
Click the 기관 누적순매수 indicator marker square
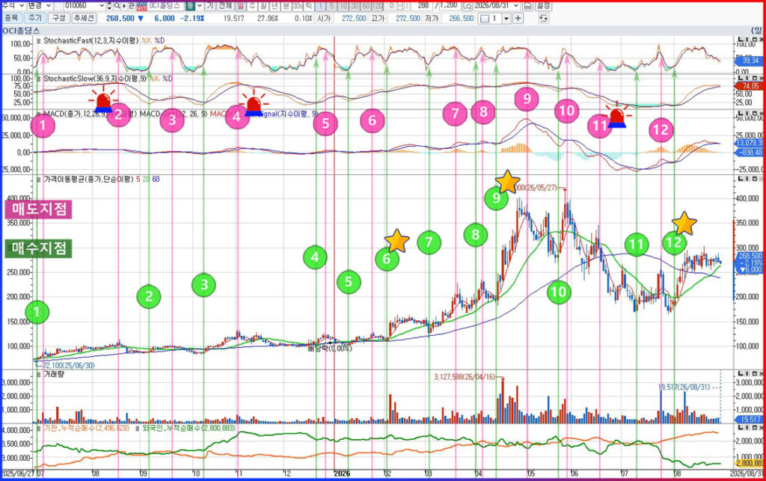(39, 428)
